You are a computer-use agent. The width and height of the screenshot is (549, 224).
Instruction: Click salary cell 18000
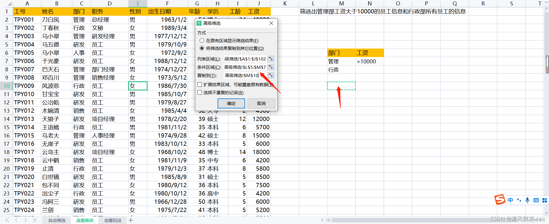click(x=259, y=152)
